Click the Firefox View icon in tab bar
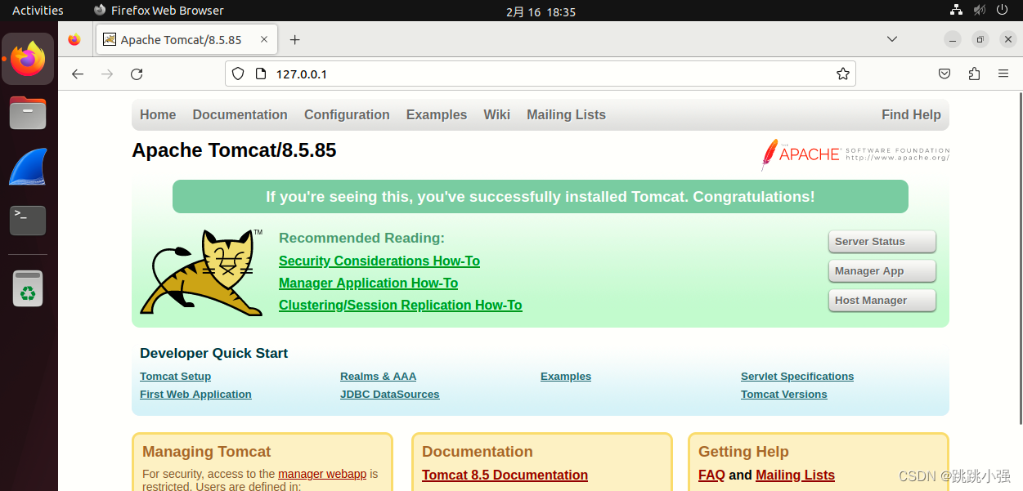 pyautogui.click(x=74, y=39)
